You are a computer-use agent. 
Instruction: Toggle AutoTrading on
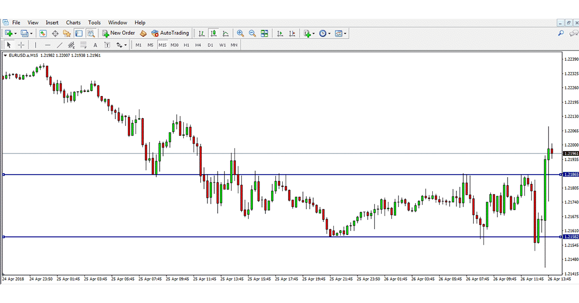171,33
